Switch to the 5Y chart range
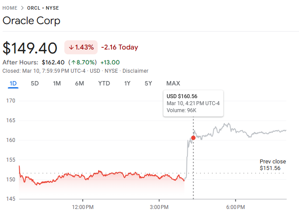The image size is (299, 216). point(148,84)
